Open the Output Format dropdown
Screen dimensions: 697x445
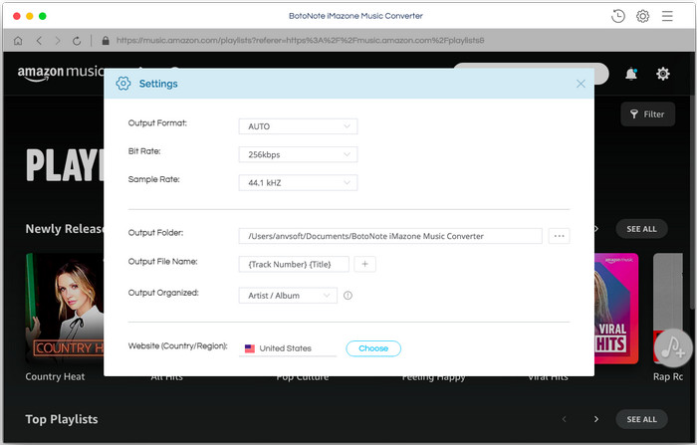coord(298,126)
